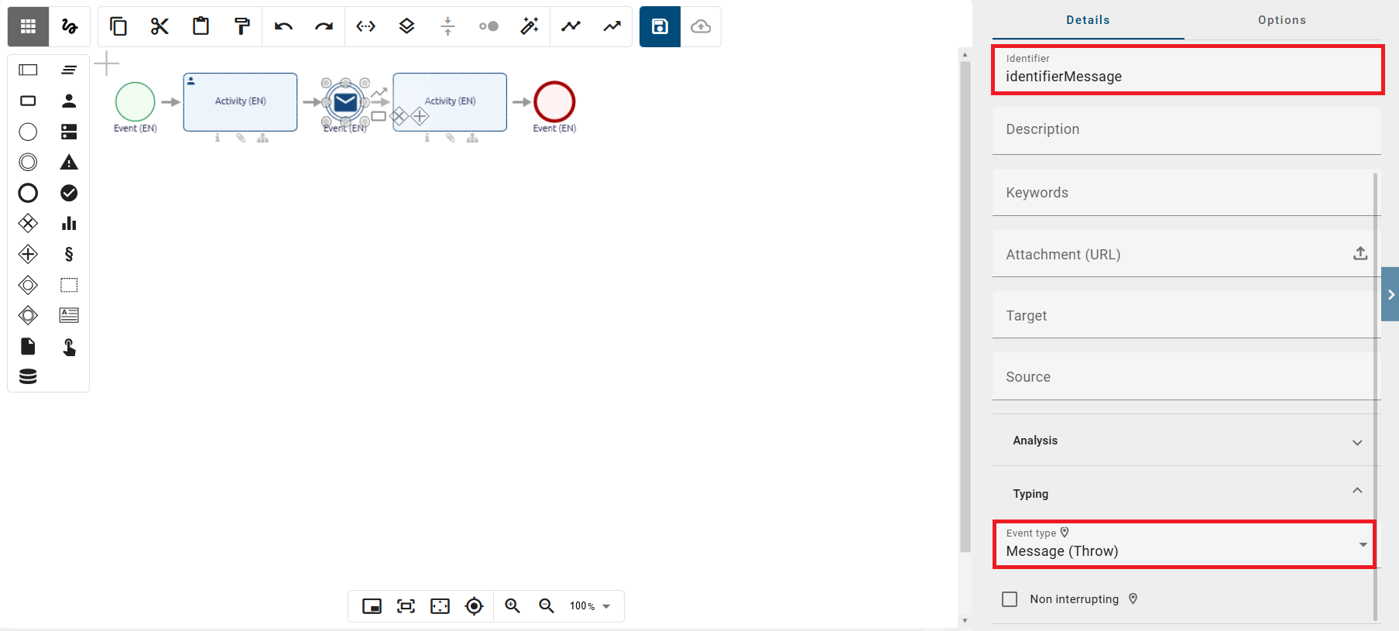Click the hierarchy icon under second Activity
Image resolution: width=1399 pixels, height=631 pixels.
[472, 138]
